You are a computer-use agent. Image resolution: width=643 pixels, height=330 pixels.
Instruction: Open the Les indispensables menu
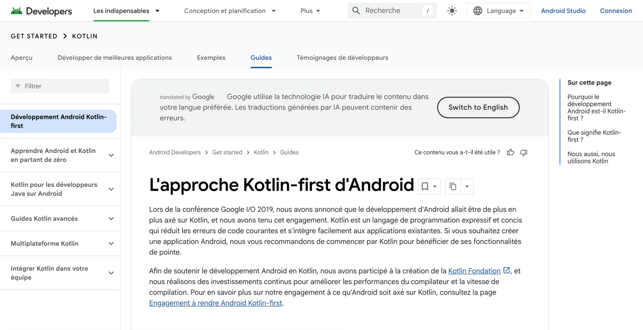click(121, 11)
